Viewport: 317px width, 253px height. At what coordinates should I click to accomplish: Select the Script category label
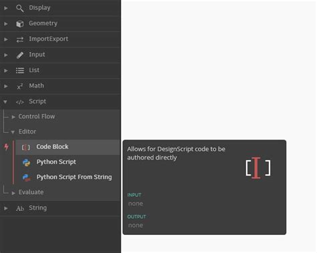click(37, 101)
